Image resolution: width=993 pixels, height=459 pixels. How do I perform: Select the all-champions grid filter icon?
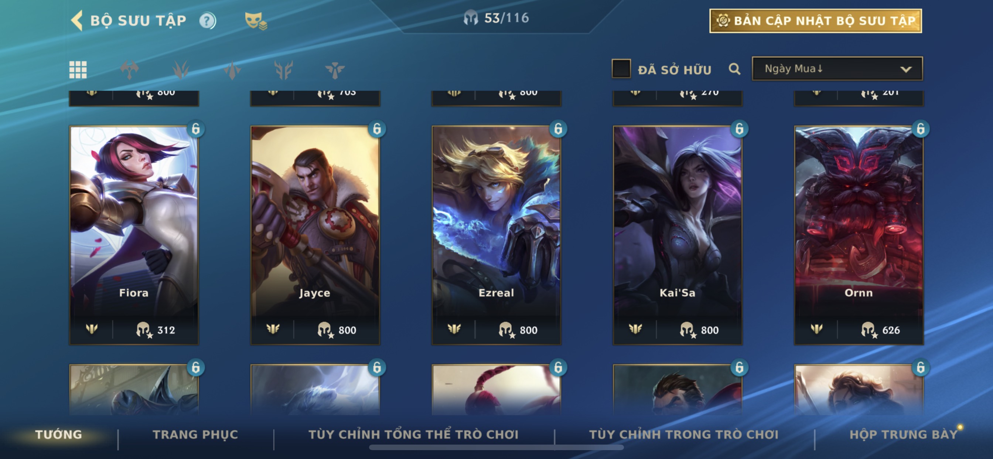coord(78,70)
